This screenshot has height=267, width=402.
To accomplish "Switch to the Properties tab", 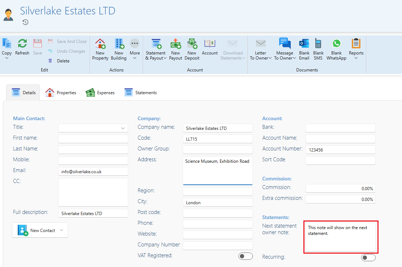I will pyautogui.click(x=61, y=93).
